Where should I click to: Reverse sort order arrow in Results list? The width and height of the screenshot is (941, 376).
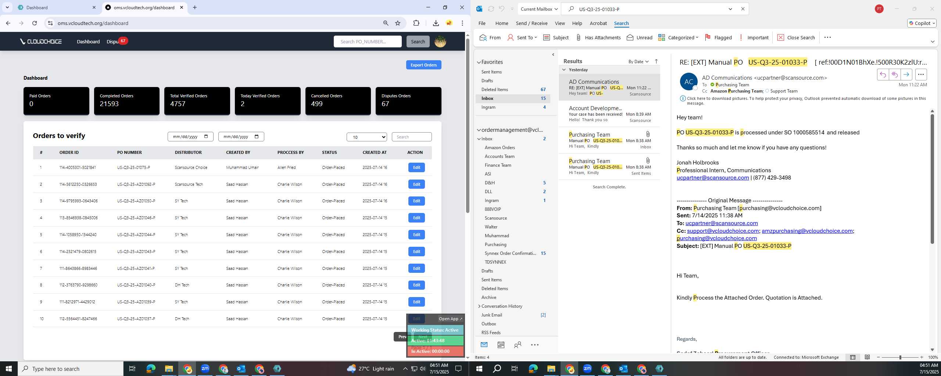(x=656, y=61)
